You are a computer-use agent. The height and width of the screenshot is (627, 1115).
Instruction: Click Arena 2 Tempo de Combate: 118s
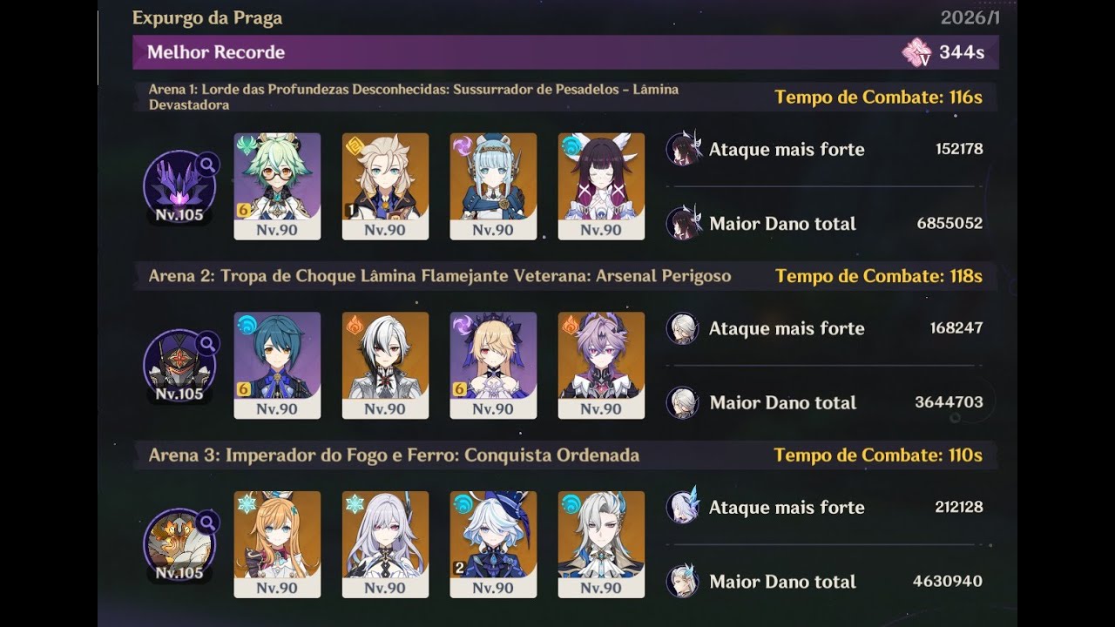(x=879, y=276)
